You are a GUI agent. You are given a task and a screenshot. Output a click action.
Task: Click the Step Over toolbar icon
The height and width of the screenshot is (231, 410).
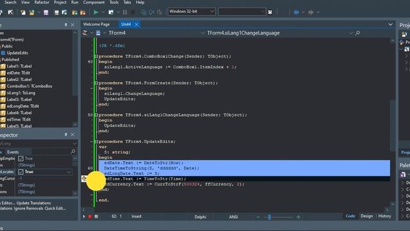[x=152, y=12]
